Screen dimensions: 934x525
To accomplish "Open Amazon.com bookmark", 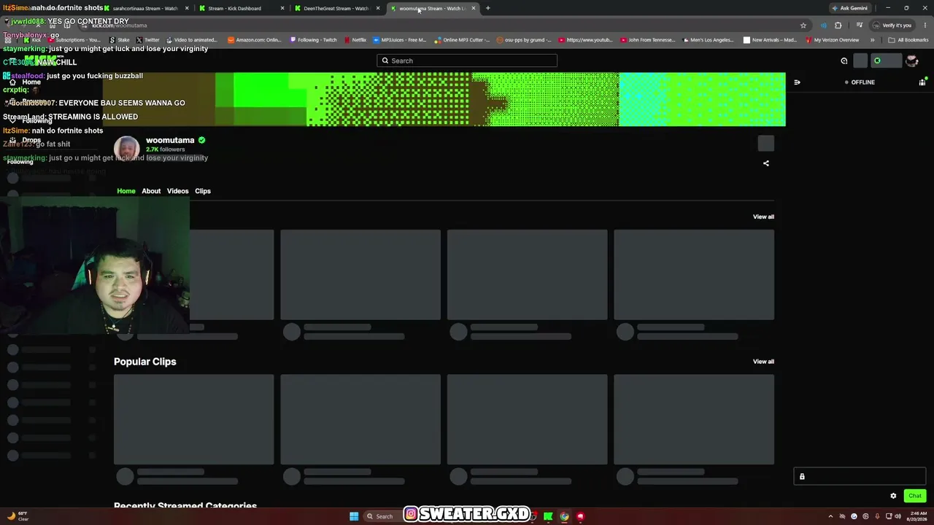I will pyautogui.click(x=255, y=40).
